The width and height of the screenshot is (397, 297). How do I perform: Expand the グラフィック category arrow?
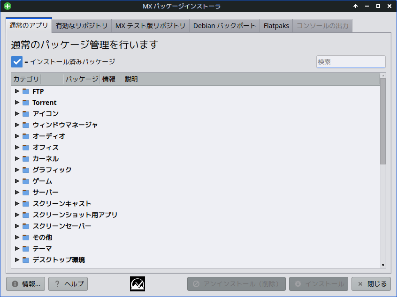tap(17, 170)
